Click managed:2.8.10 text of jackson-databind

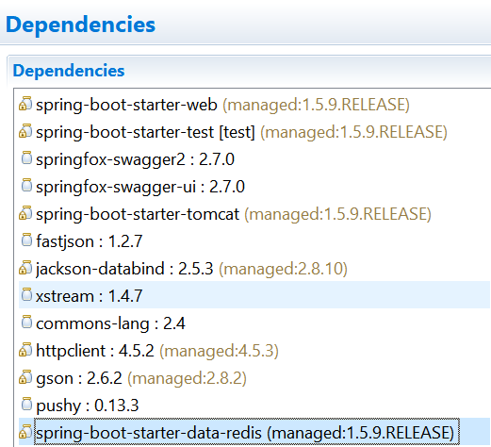coord(284,269)
